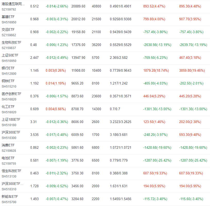The height and width of the screenshot is (206, 210).
Task: Click loss -757.49(-3.80%) in 交运ETF row
Action: tap(155, 32)
